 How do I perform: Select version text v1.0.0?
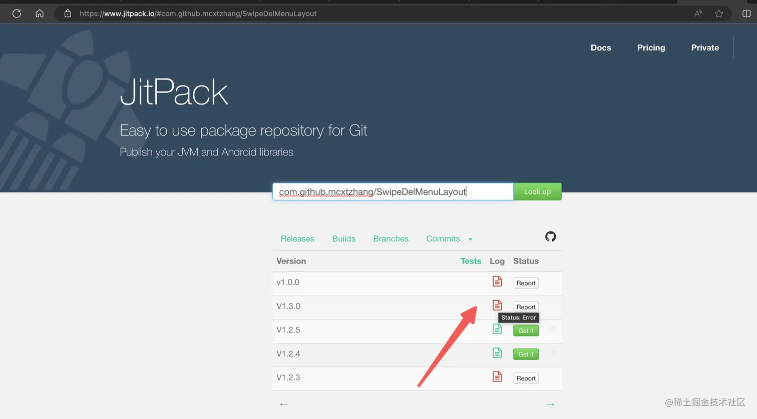coord(288,282)
